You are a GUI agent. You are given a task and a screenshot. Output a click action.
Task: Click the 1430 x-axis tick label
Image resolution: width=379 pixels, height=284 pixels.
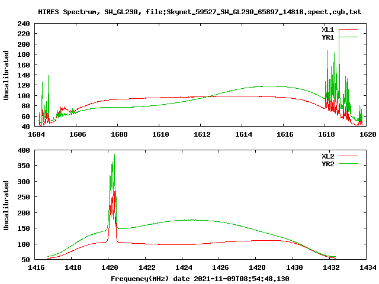coord(294,267)
